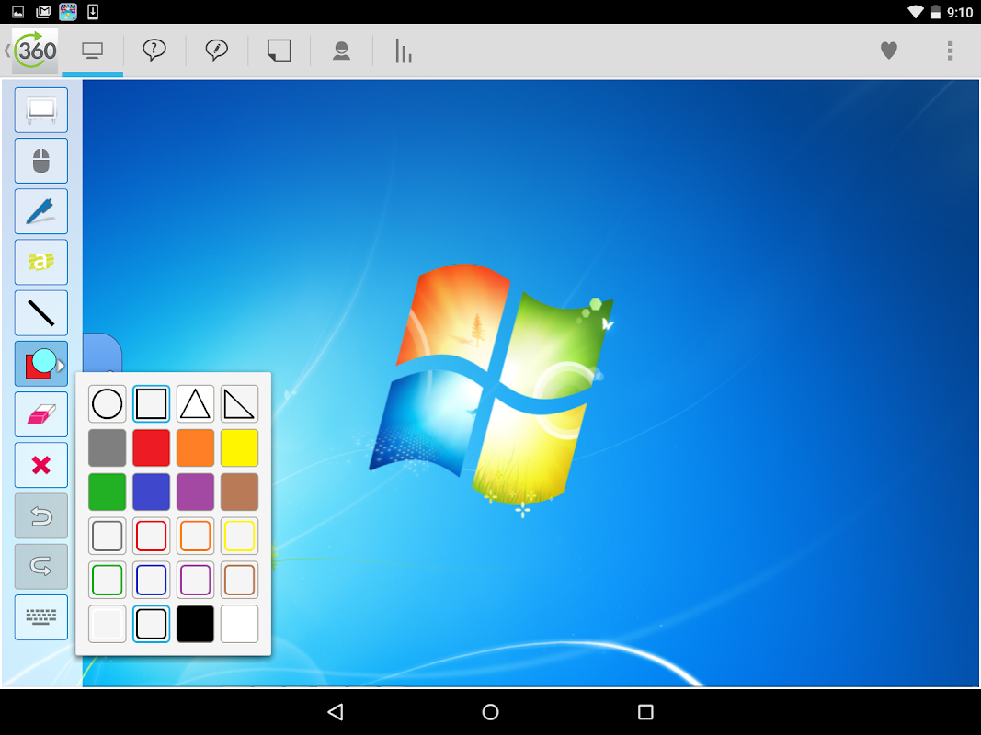981x735 pixels.
Task: Show the keyboard with keyboard icon
Action: point(41,616)
